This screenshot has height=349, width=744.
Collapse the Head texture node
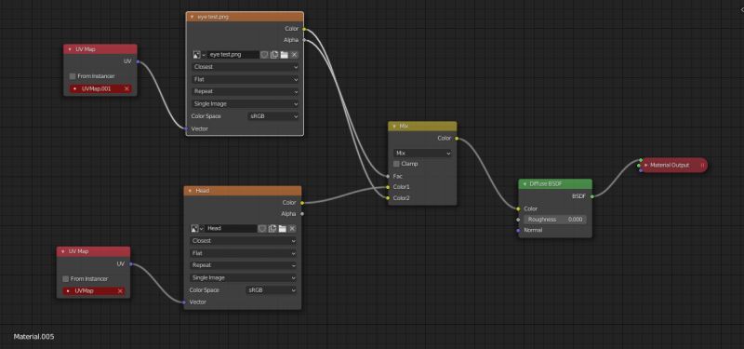pos(190,191)
